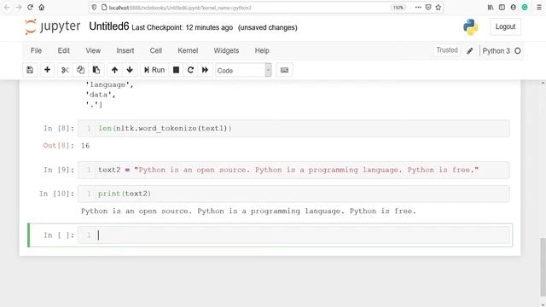Image resolution: width=546 pixels, height=307 pixels.
Task: Click the 150% zoom level badge
Action: point(398,8)
